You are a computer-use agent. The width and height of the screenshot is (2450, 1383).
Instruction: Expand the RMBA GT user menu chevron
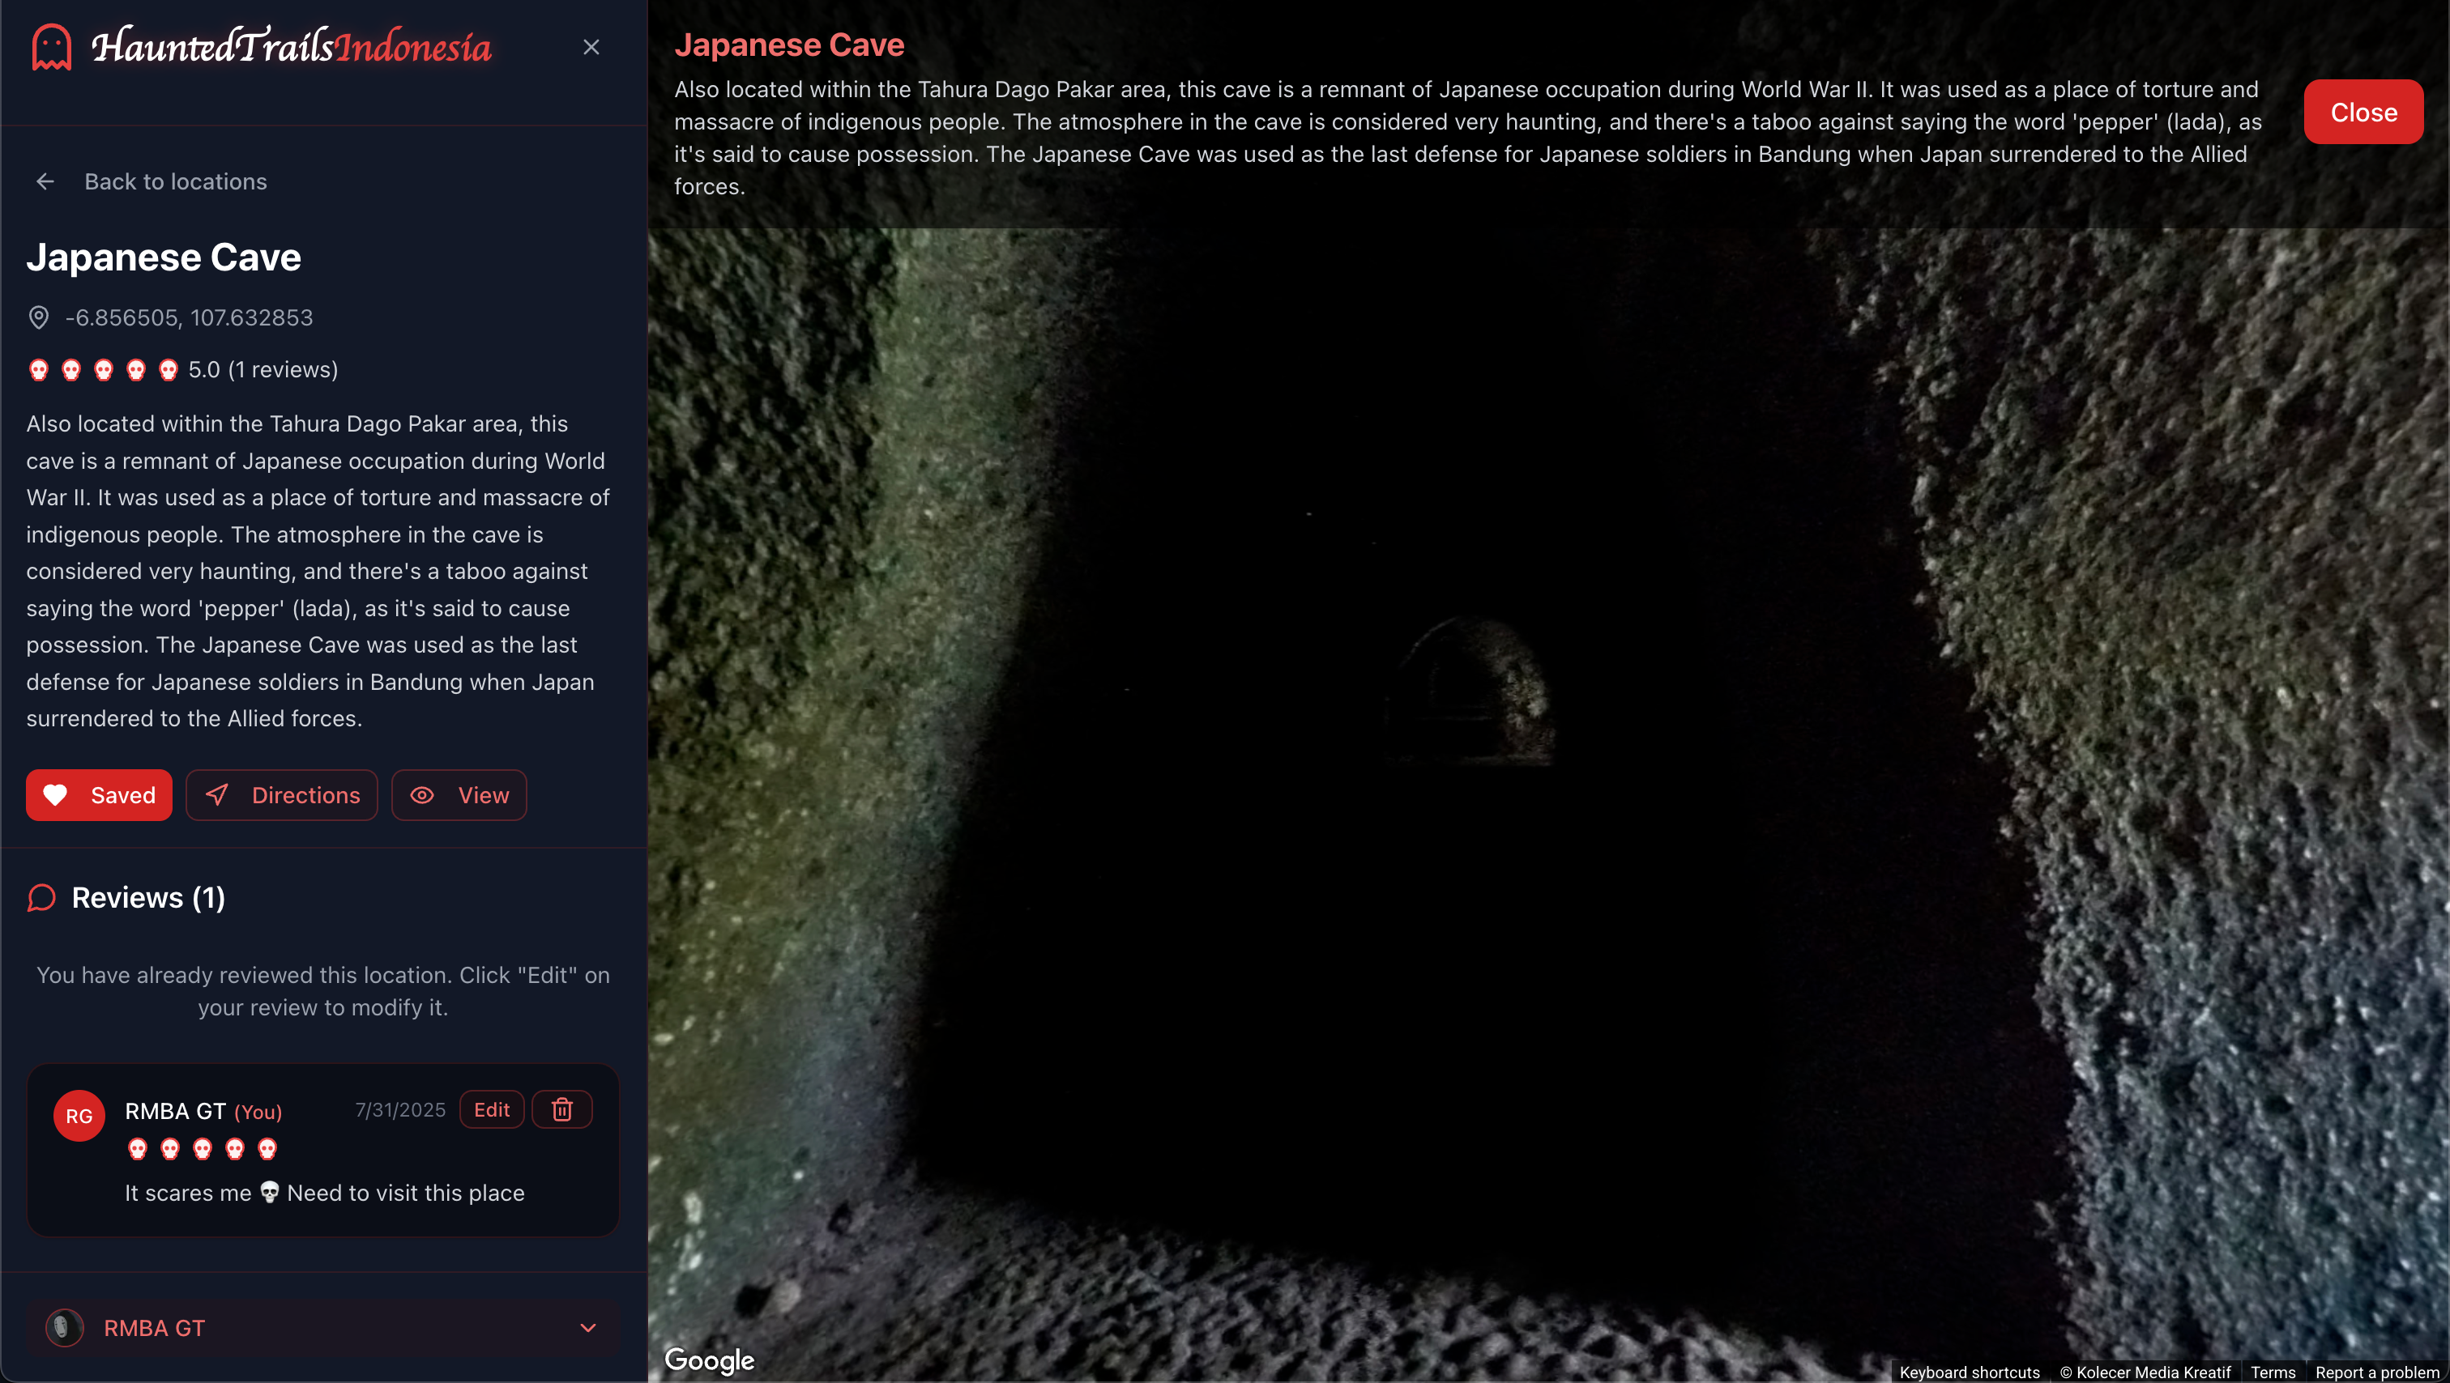click(587, 1328)
